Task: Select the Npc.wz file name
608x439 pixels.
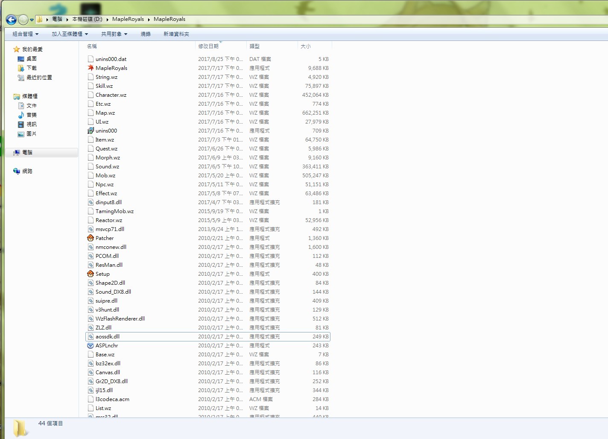Action: 105,184
